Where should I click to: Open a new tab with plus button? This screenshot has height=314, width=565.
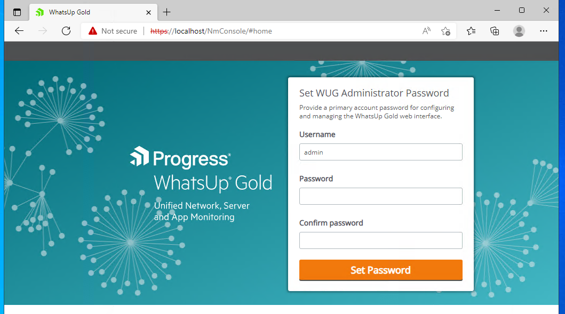pos(166,12)
